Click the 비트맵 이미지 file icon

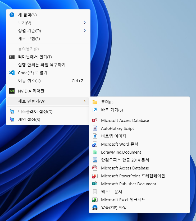click(95, 136)
